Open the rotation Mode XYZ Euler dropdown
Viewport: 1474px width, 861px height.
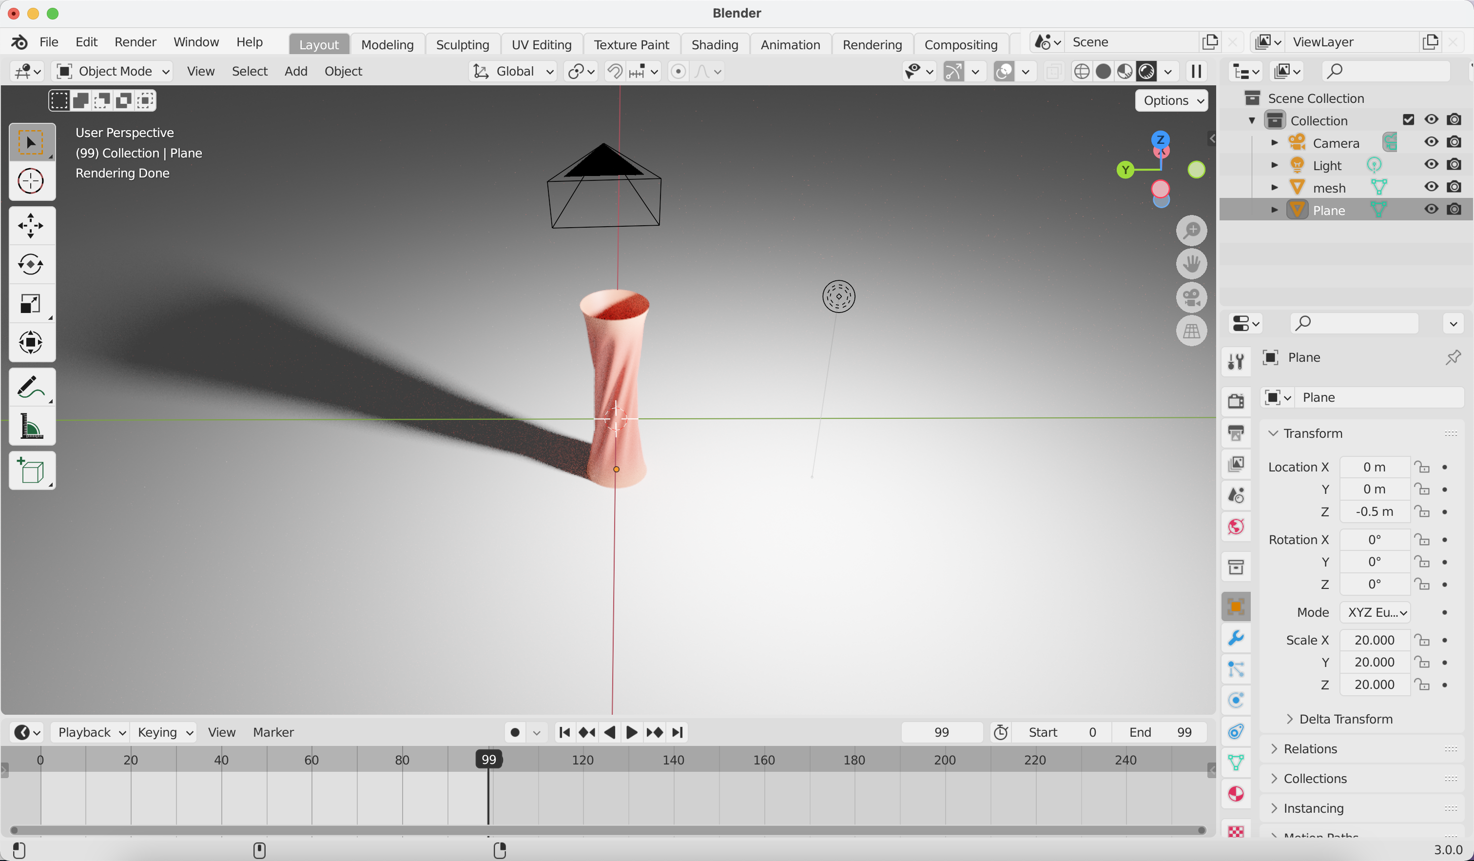[x=1375, y=612]
